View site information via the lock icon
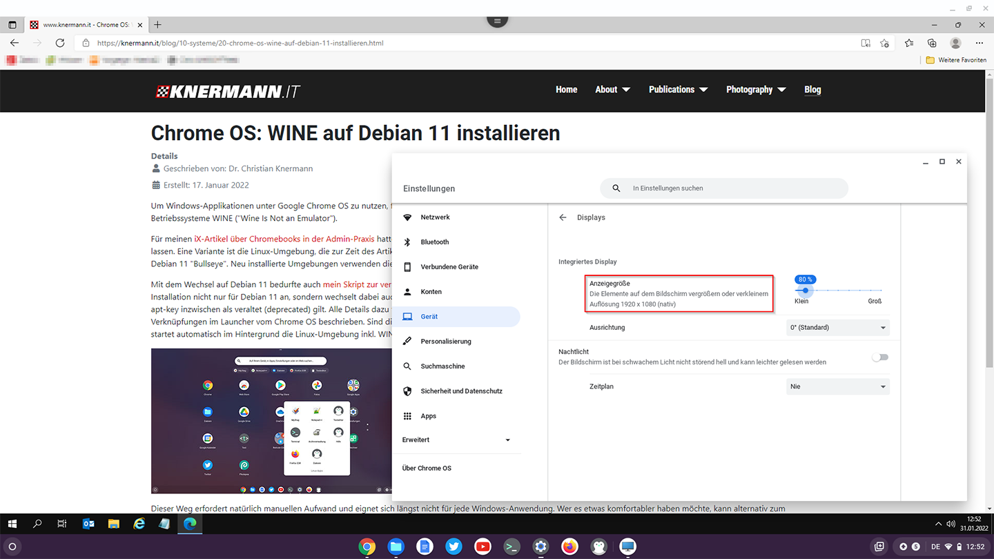The image size is (994, 559). point(86,43)
